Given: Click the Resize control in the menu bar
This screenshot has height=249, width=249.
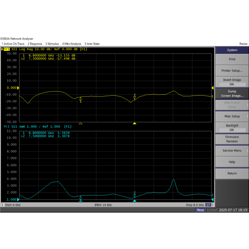Looking at the screenshot, I should 243,44.
